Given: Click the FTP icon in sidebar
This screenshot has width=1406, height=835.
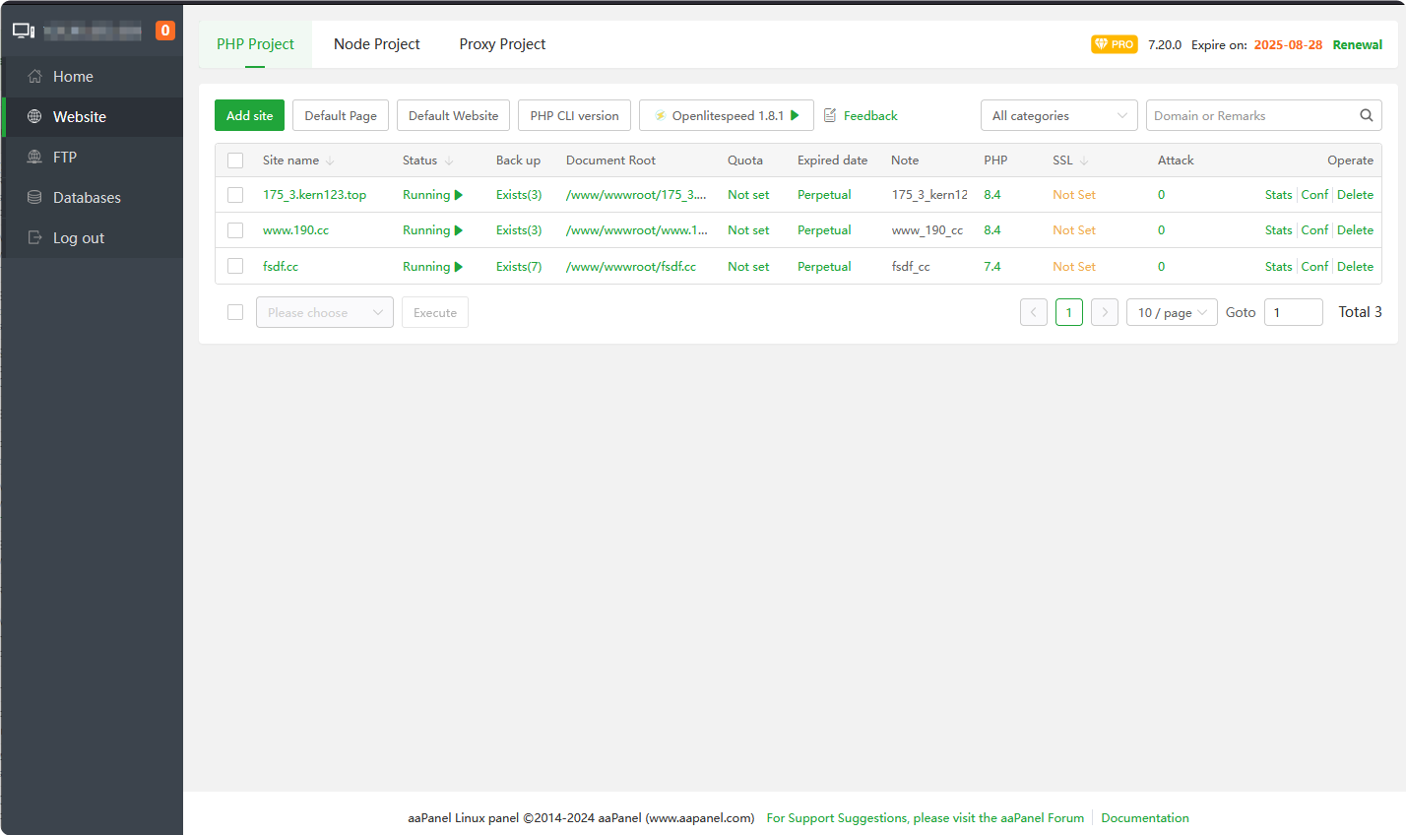Looking at the screenshot, I should point(34,158).
